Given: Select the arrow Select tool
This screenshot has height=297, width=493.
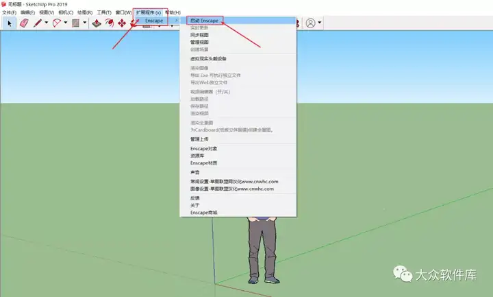Looking at the screenshot, I should pos(10,23).
